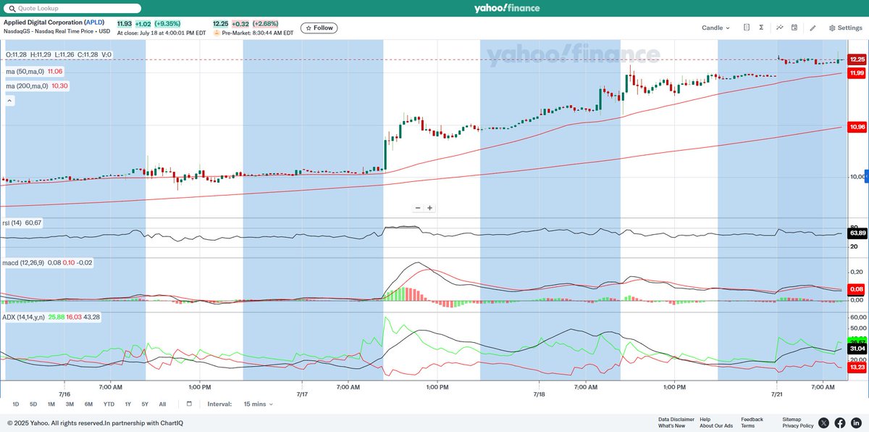Select the 5Y range

tap(145, 404)
